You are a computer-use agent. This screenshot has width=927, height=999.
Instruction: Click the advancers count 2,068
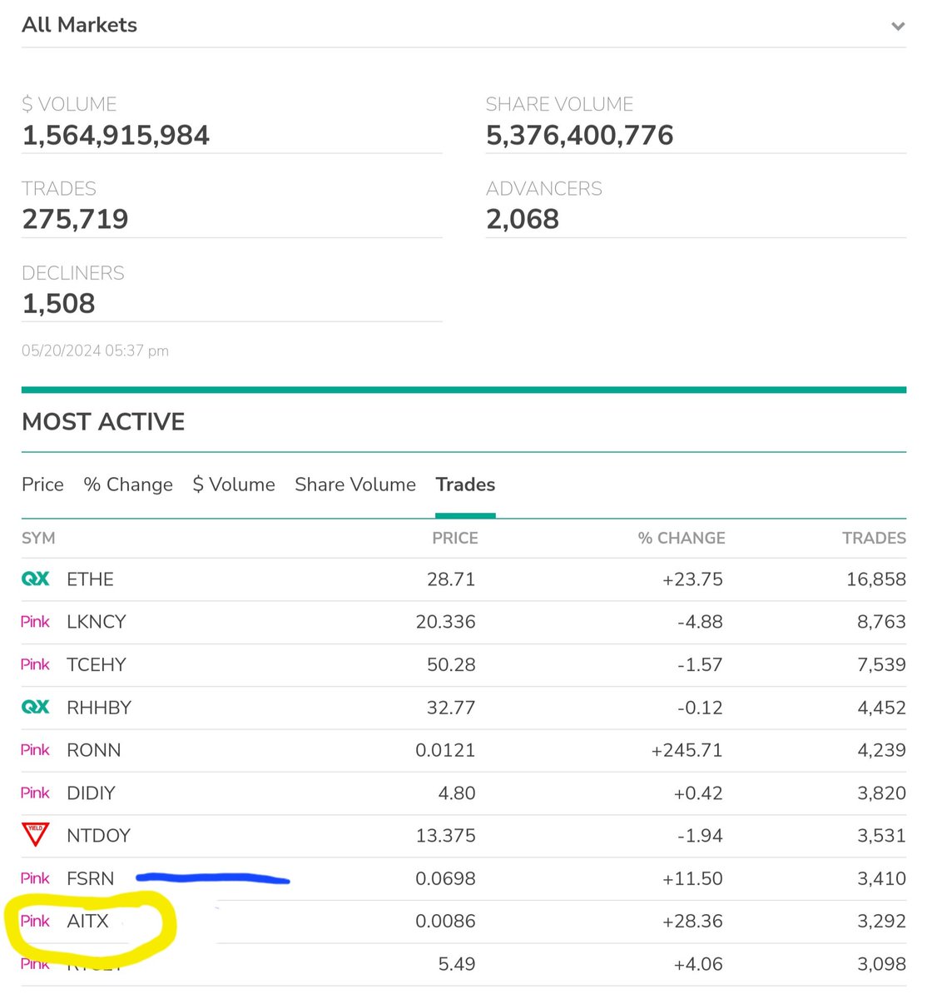[523, 219]
